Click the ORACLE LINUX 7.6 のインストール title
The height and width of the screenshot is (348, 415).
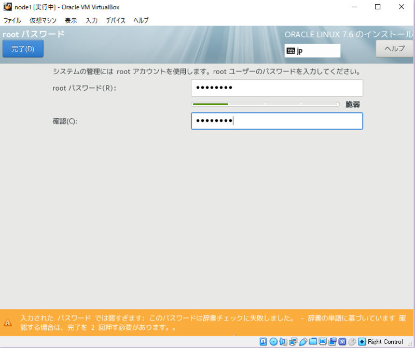(x=349, y=34)
